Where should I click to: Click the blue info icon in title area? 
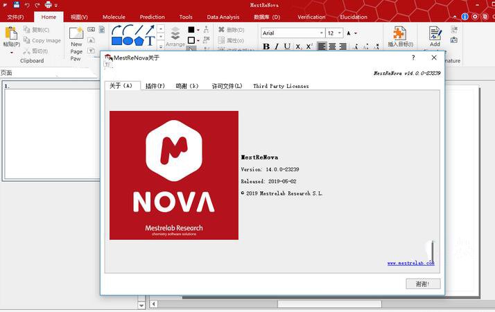464,17
